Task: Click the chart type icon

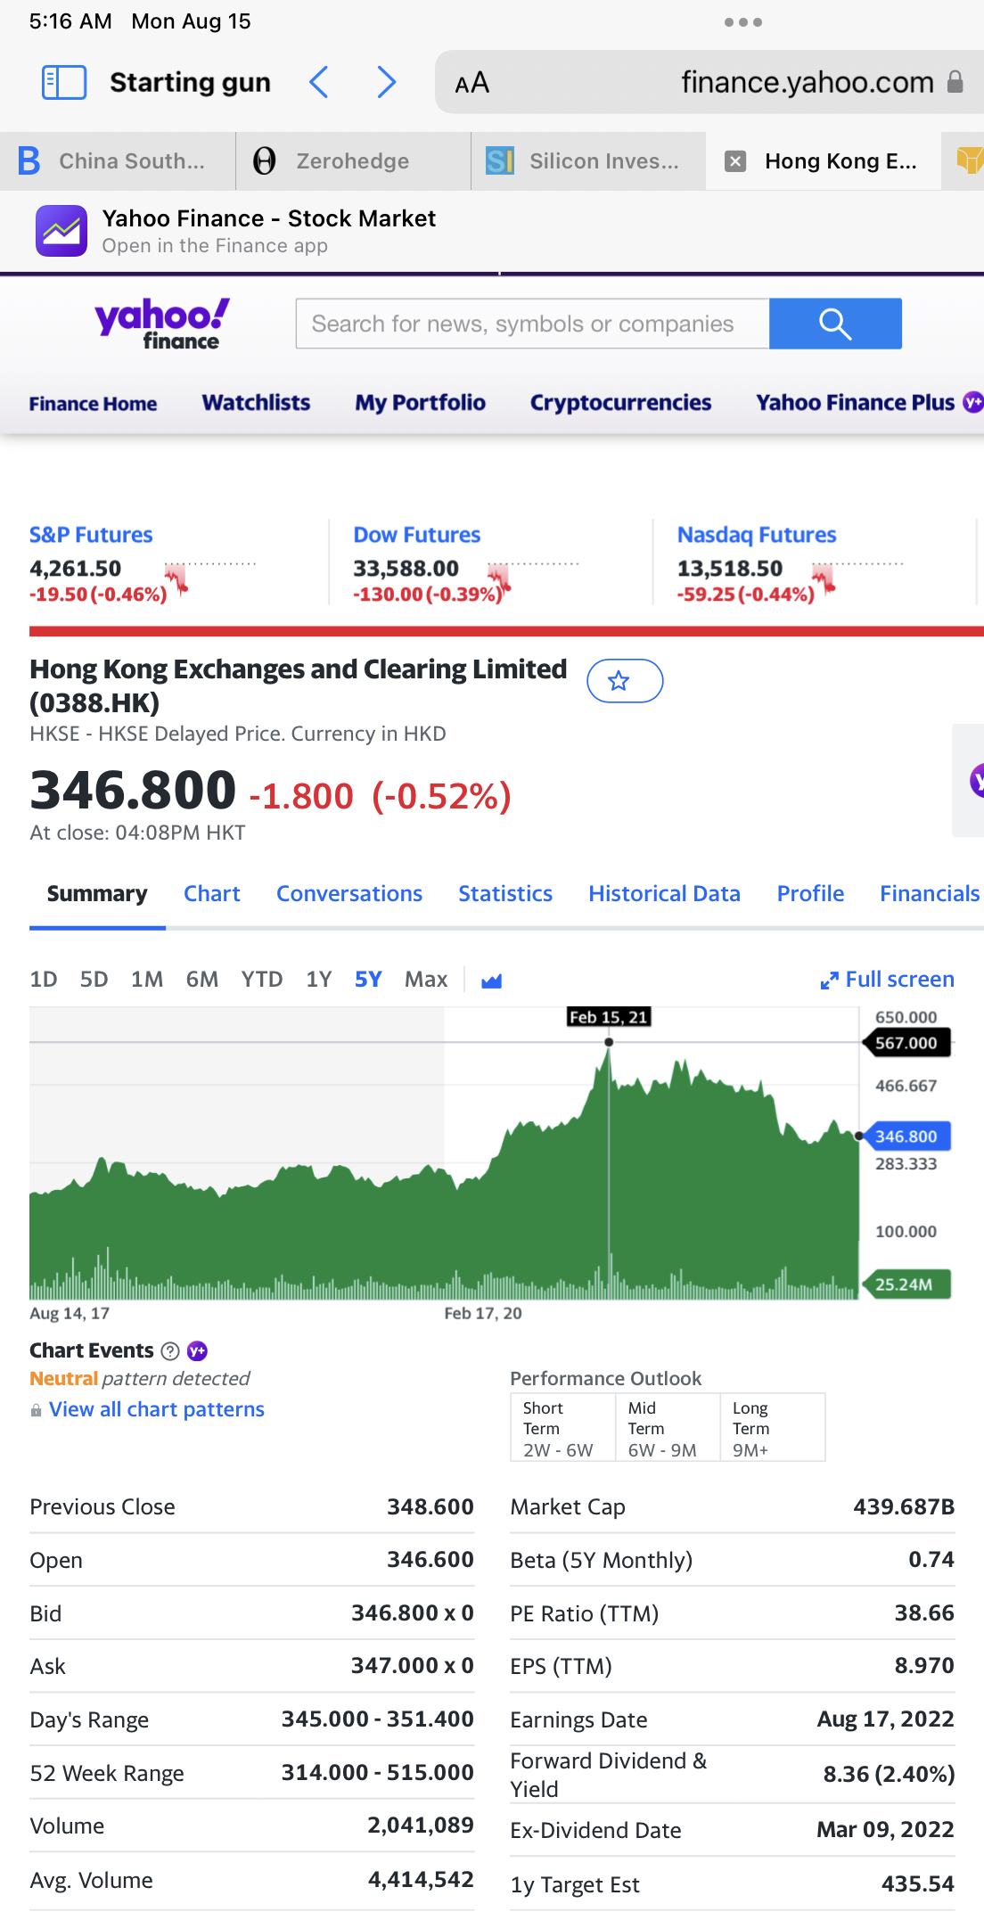Action: tap(491, 981)
